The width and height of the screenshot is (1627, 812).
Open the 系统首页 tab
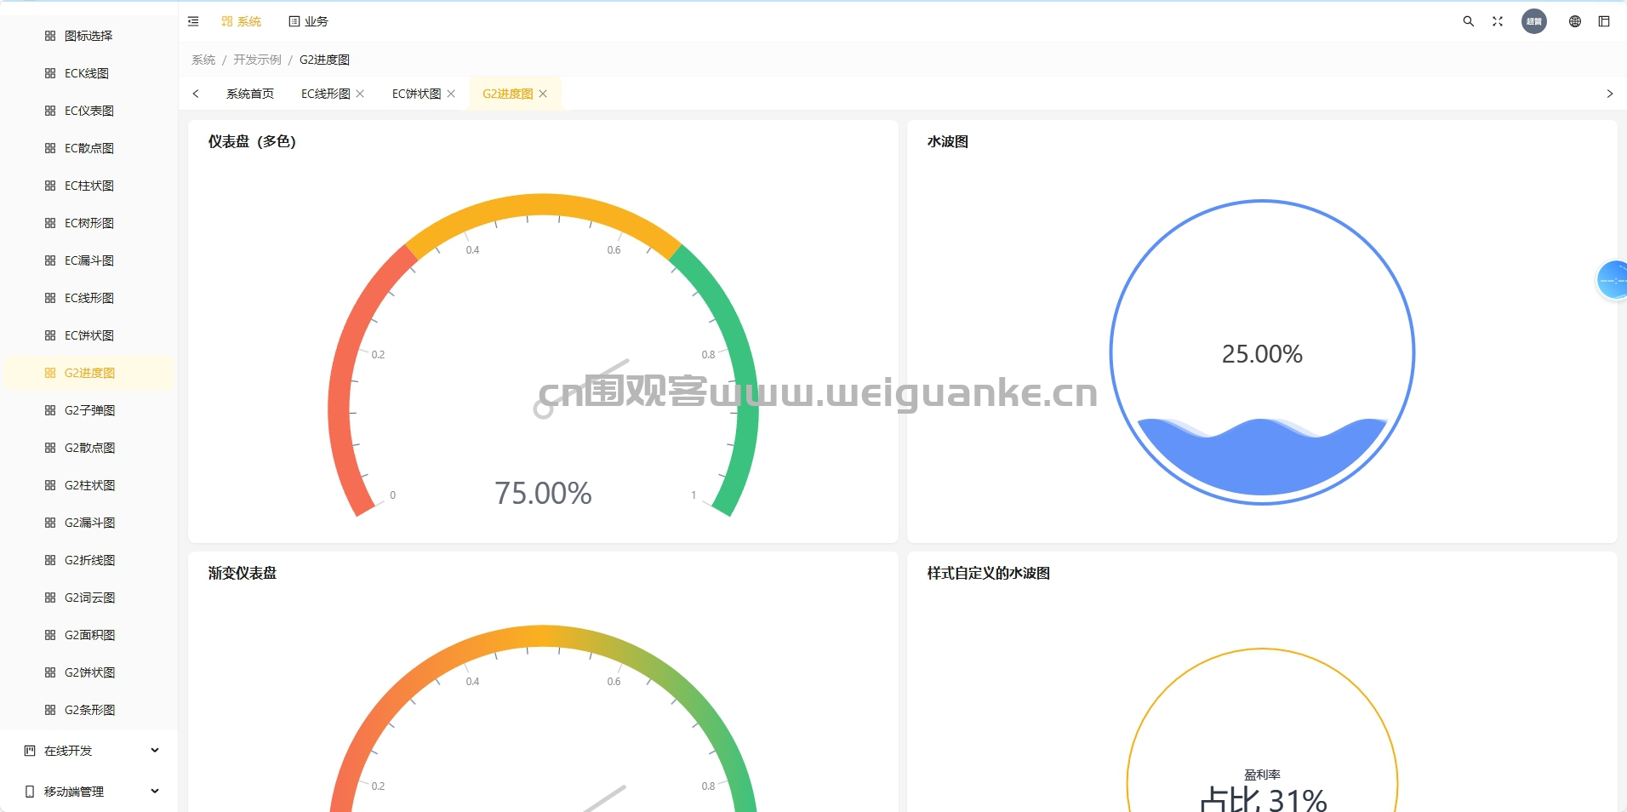click(250, 94)
